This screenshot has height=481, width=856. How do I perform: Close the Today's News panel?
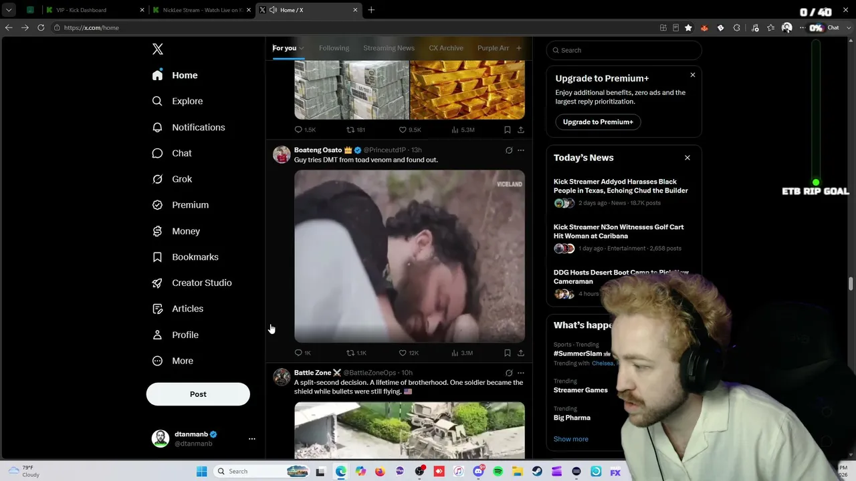[x=687, y=158]
